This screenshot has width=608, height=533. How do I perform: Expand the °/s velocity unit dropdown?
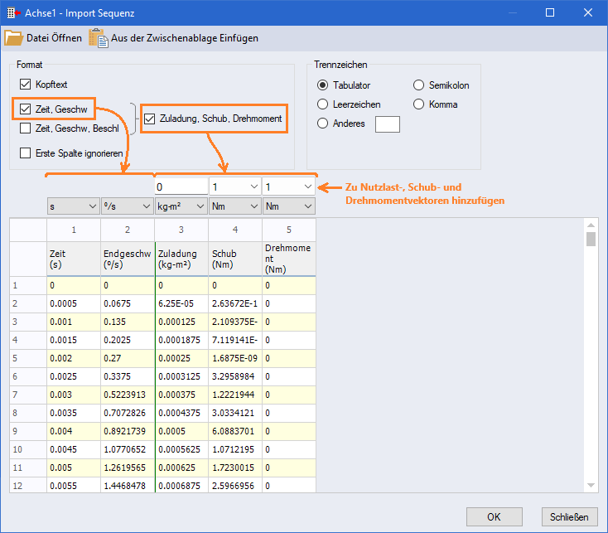click(x=126, y=206)
